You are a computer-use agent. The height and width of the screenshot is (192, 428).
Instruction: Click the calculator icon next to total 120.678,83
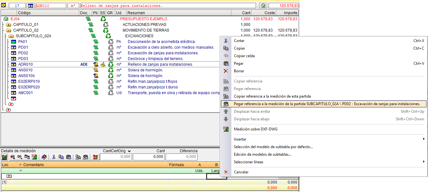click(x=263, y=6)
